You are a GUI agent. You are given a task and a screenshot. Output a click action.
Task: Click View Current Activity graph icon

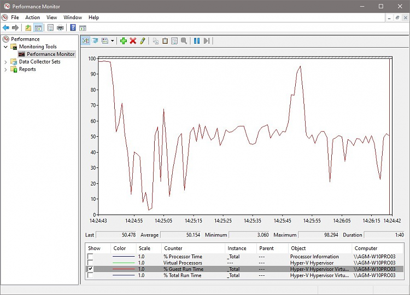(x=85, y=41)
